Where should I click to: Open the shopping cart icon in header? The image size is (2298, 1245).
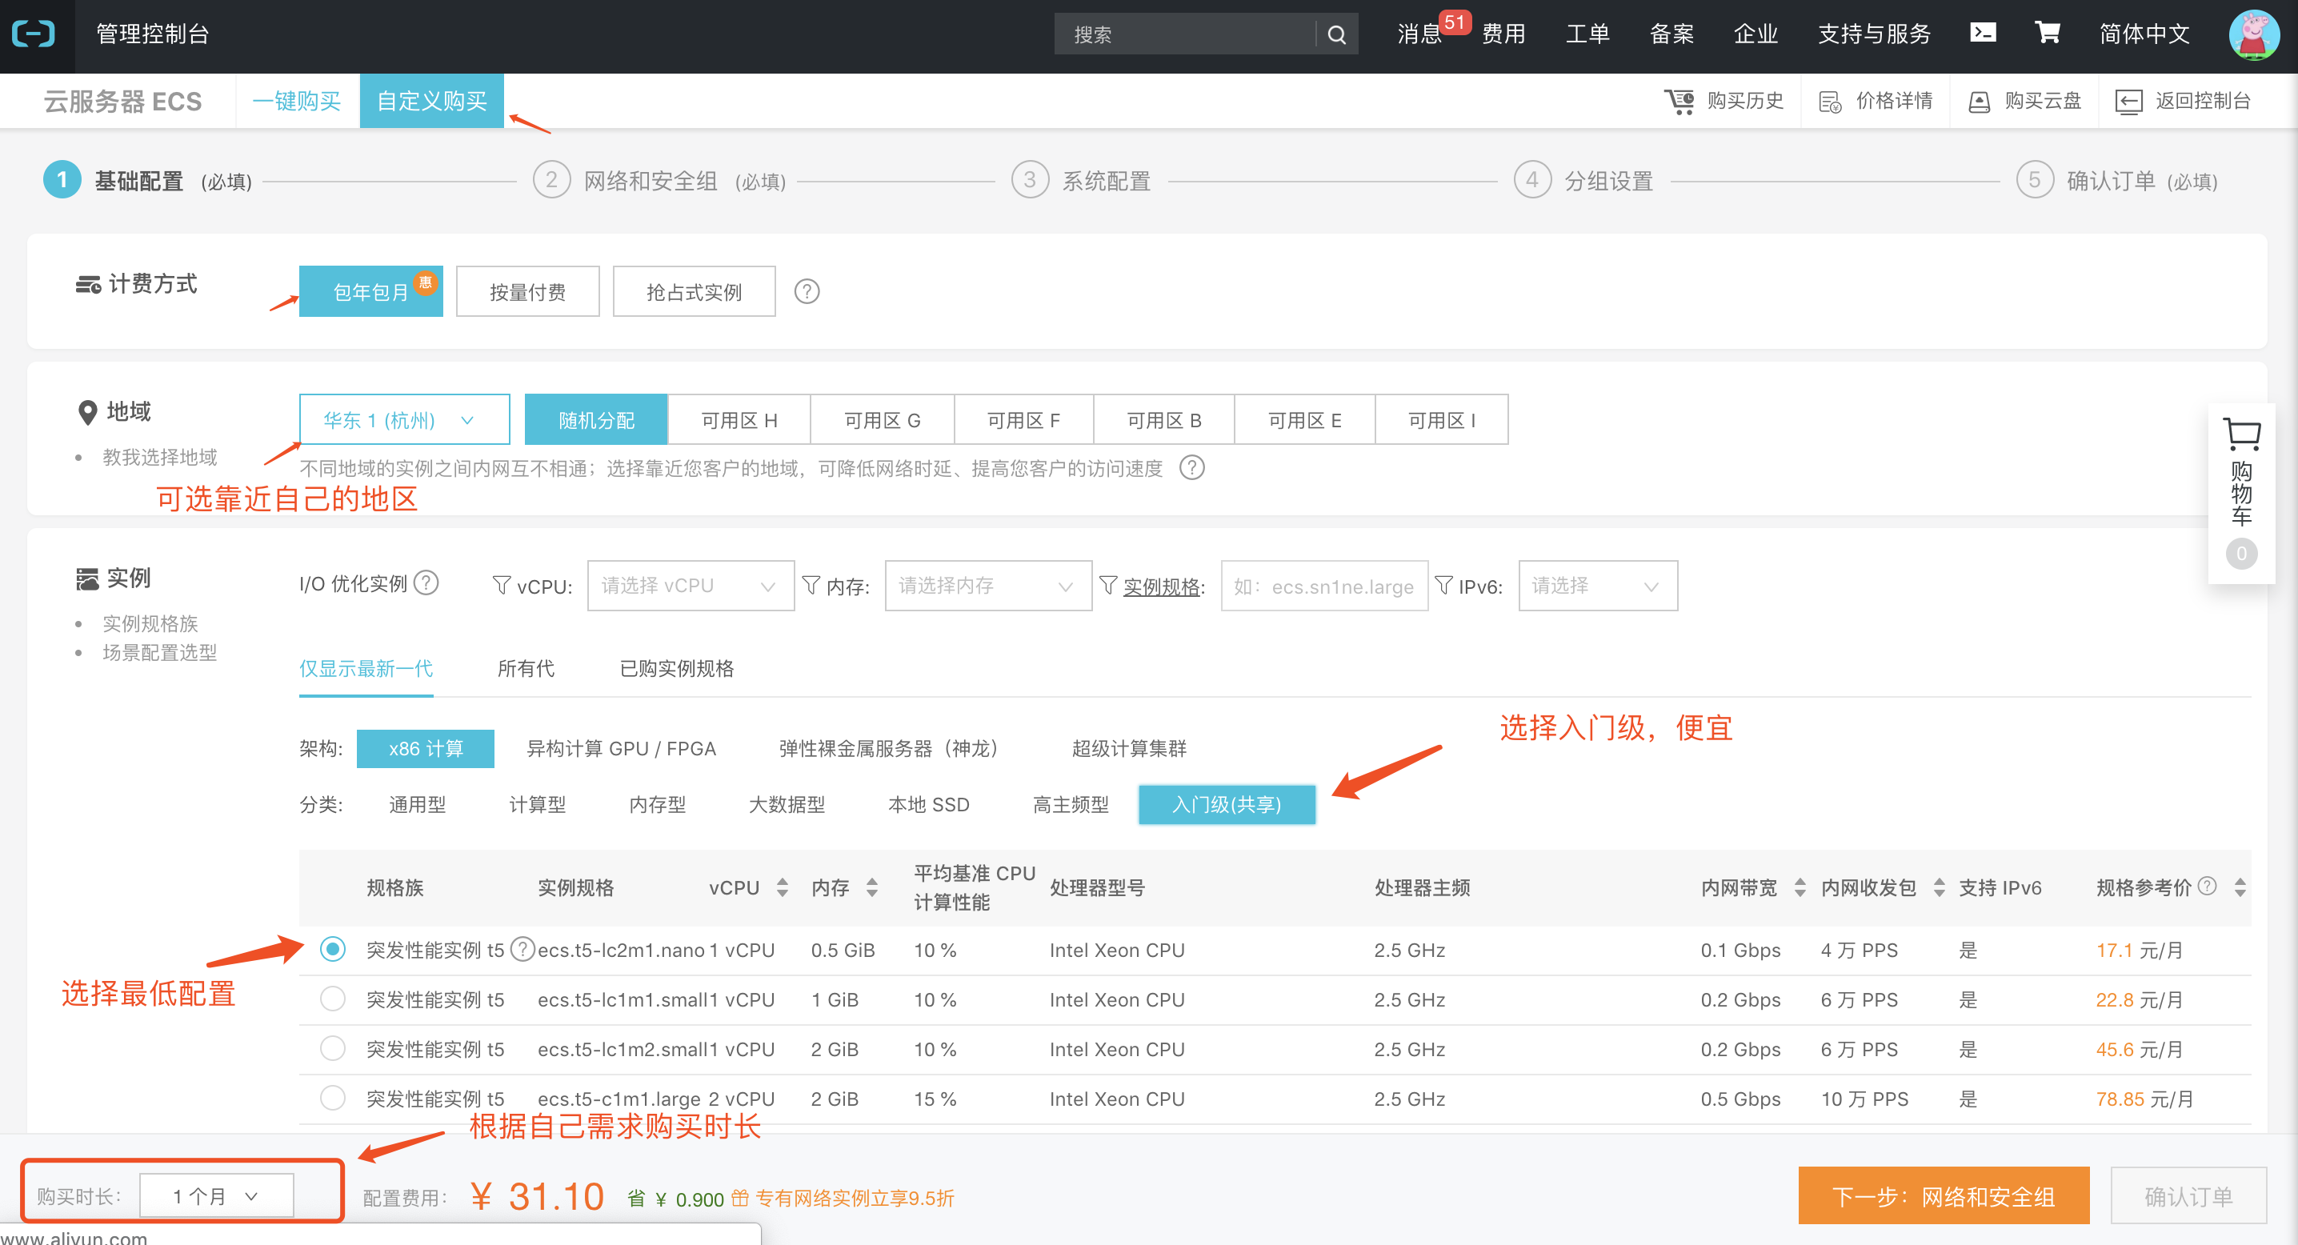(2048, 33)
